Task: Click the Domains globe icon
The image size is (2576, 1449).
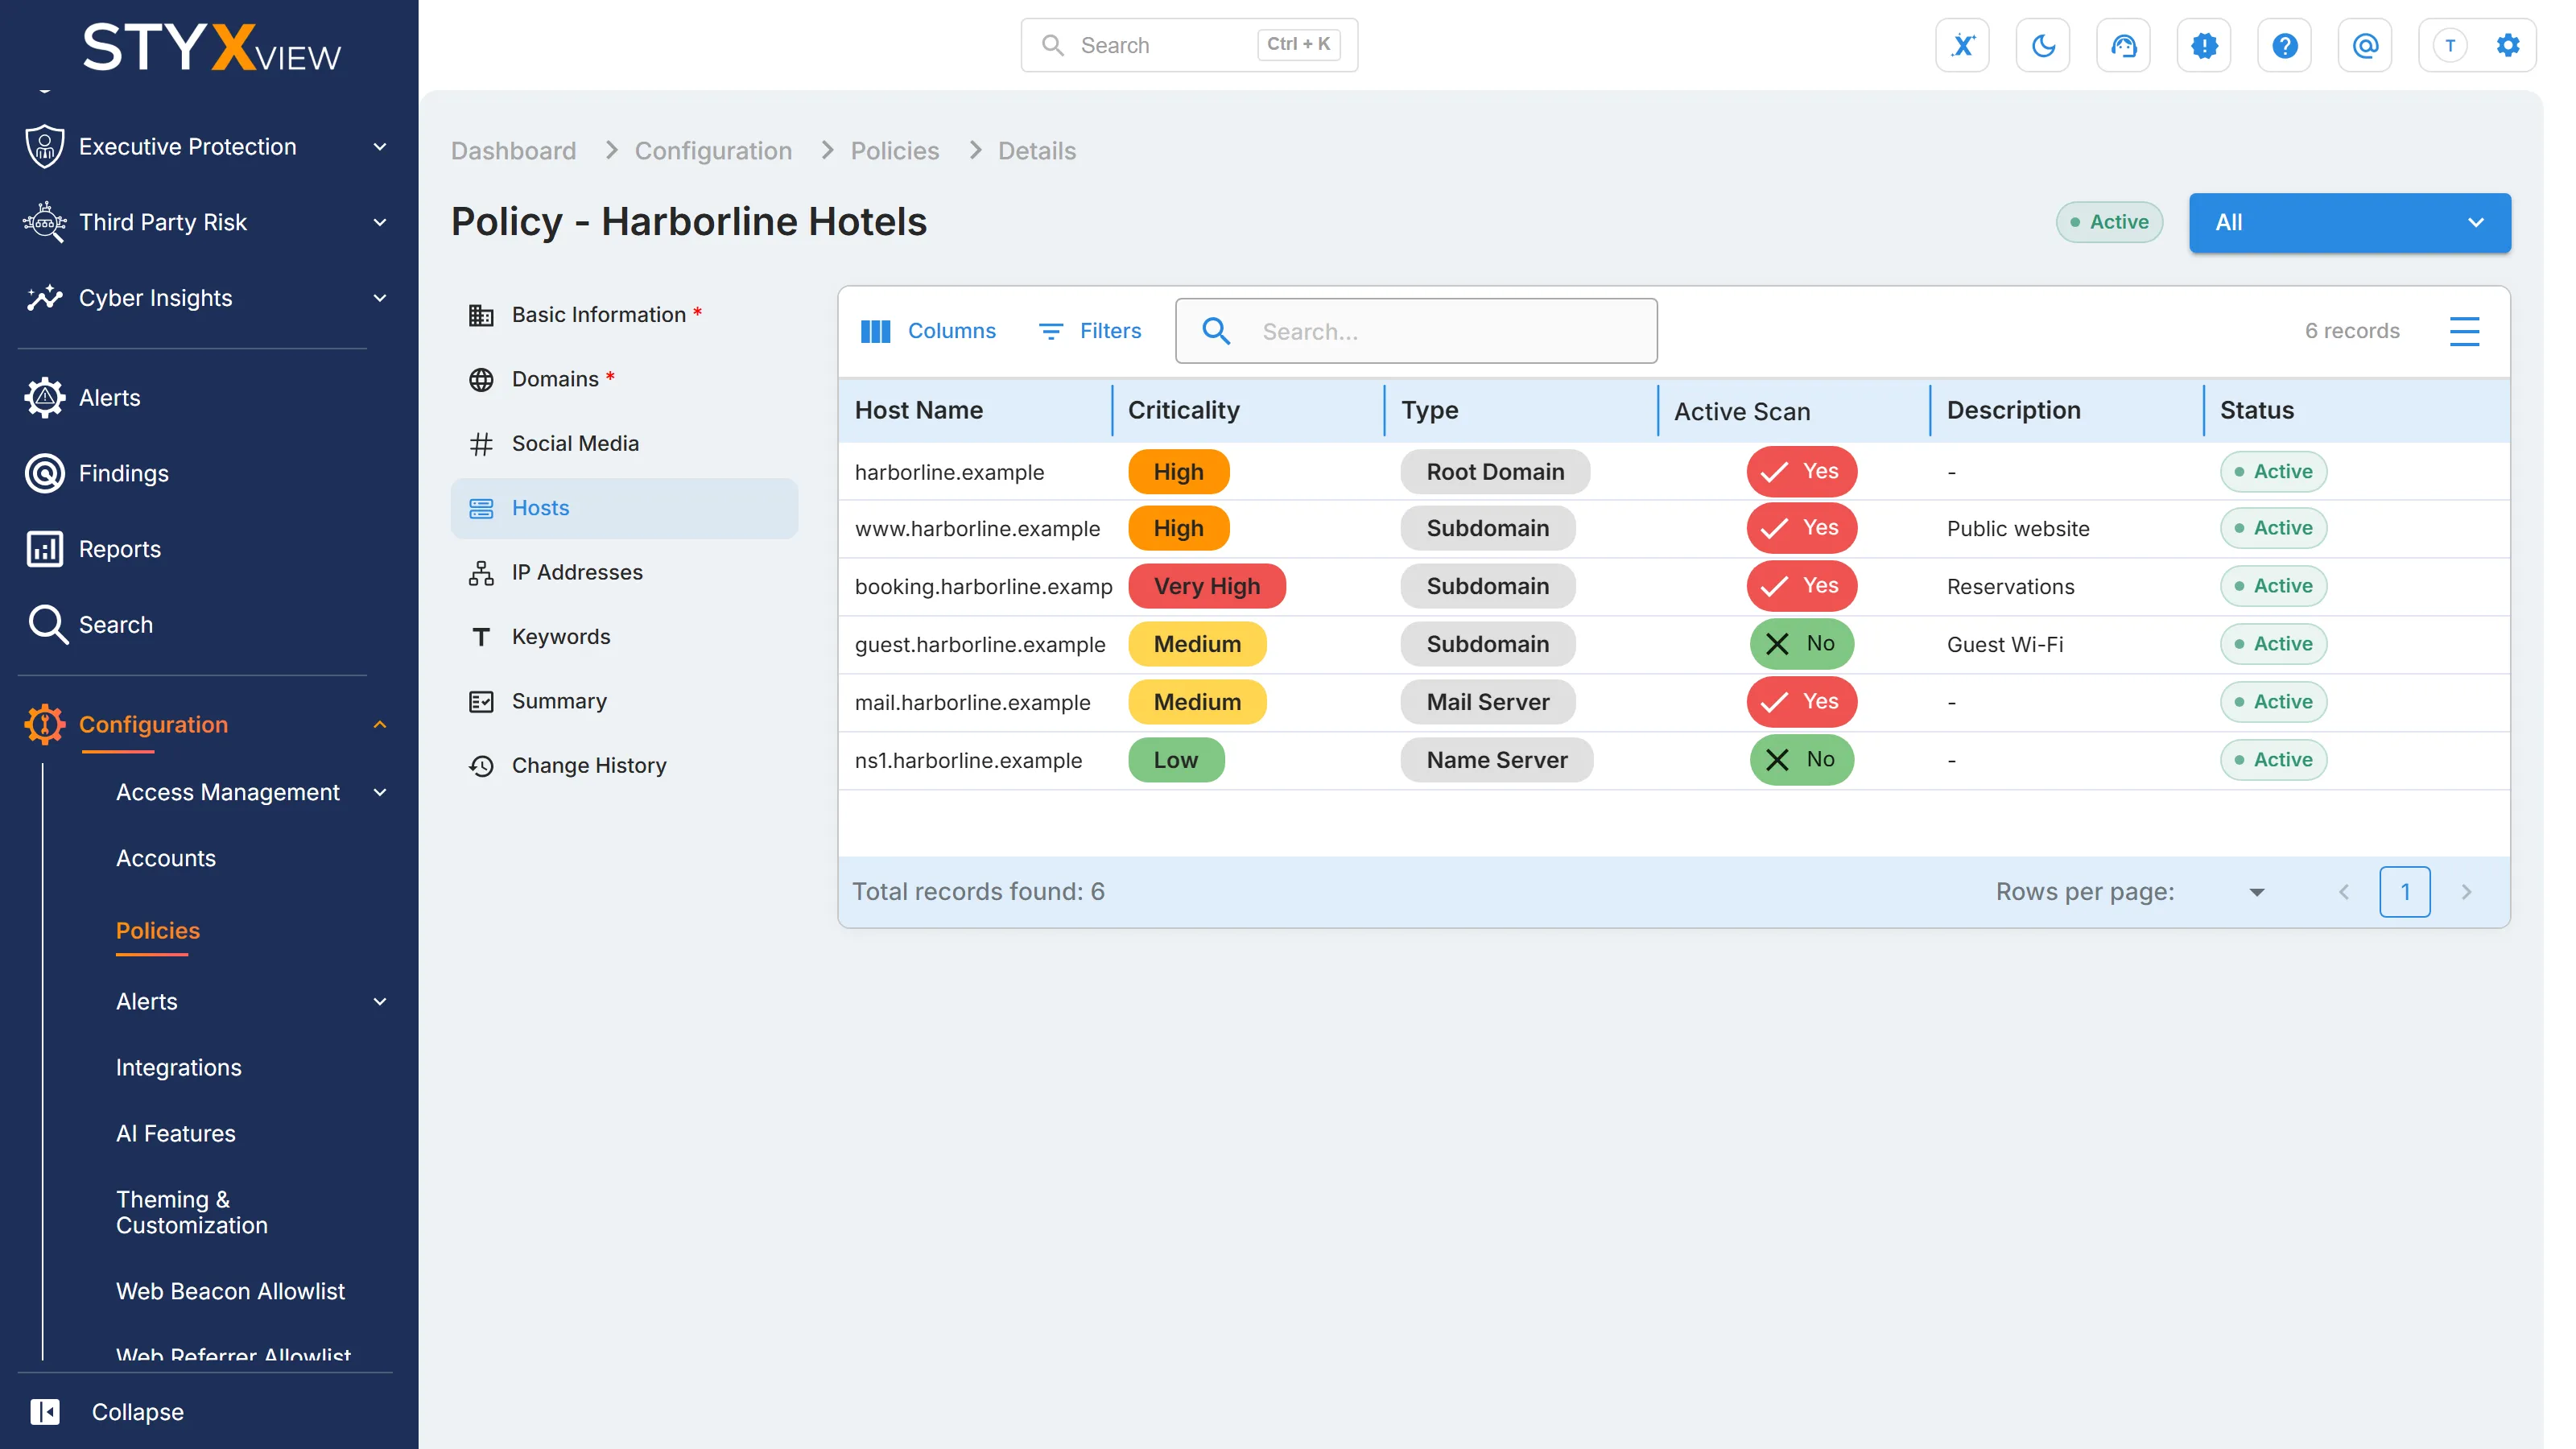Action: point(481,380)
